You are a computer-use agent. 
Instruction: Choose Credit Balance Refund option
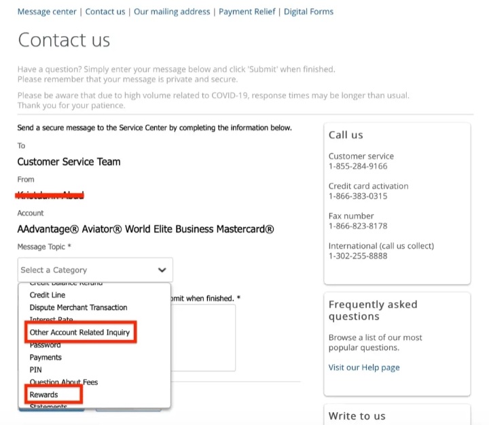click(x=66, y=284)
